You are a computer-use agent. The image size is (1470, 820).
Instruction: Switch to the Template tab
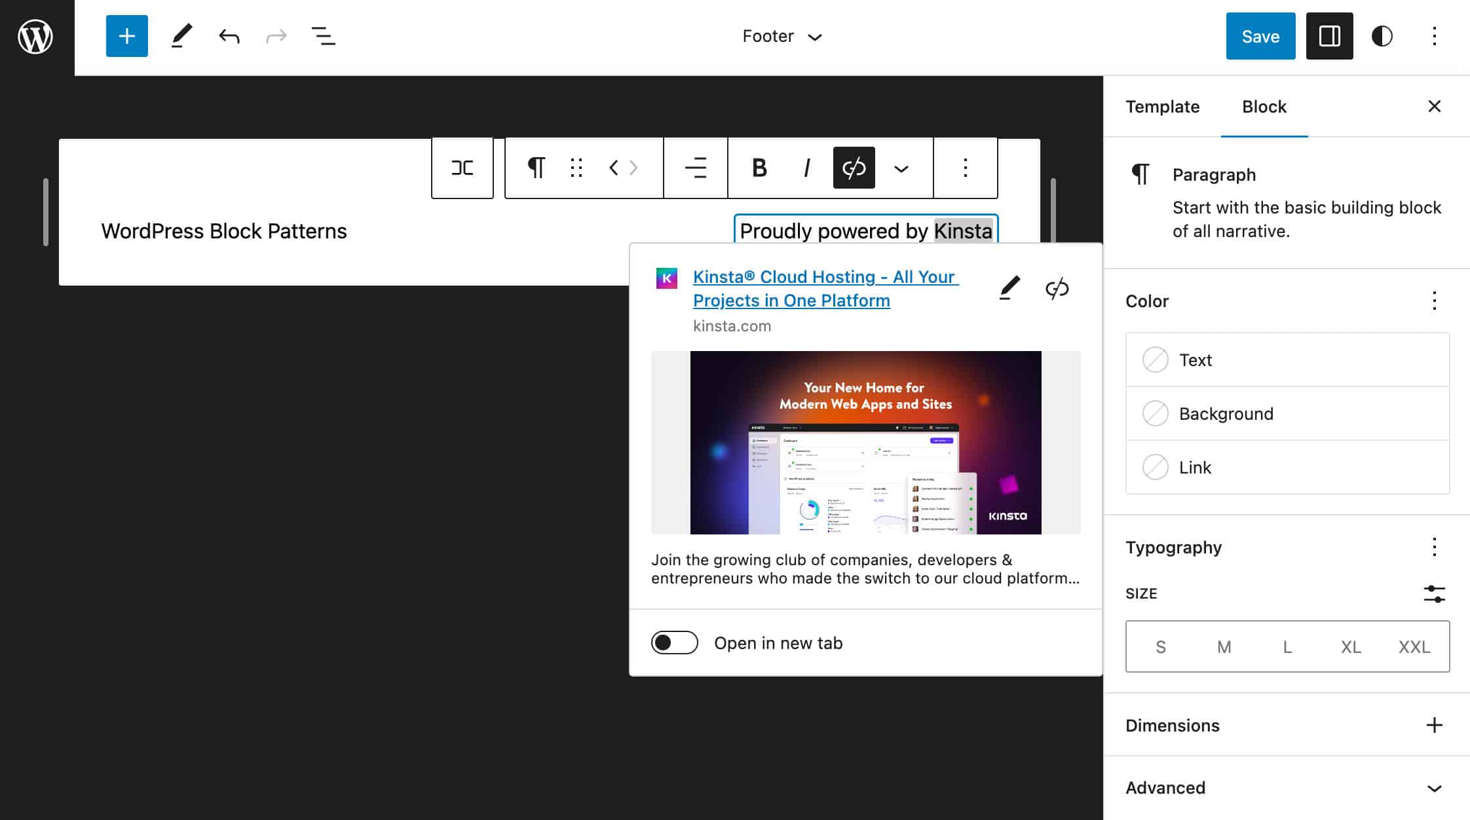coord(1162,105)
